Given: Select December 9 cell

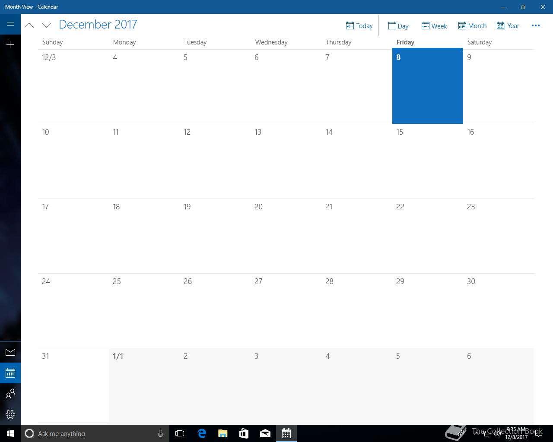Looking at the screenshot, I should pyautogui.click(x=499, y=86).
